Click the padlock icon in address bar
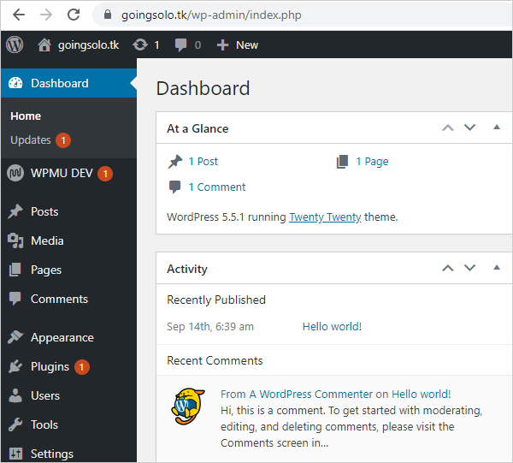Image resolution: width=513 pixels, height=463 pixels. [108, 15]
